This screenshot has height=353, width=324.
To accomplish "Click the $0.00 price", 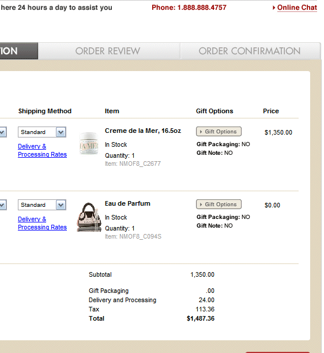I will 272,205.
